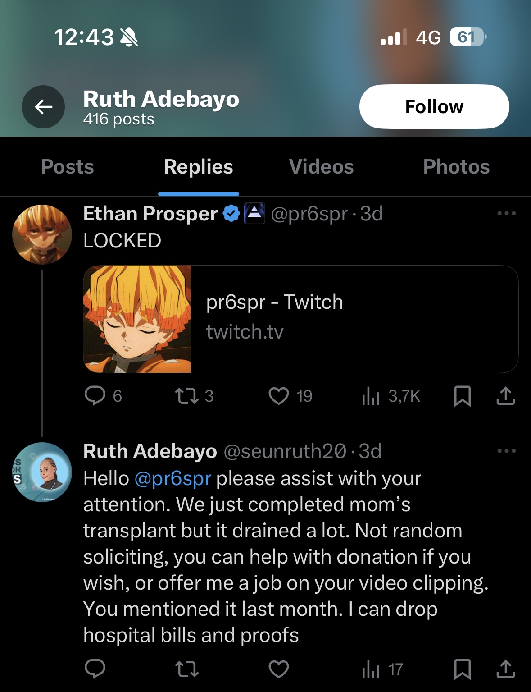The height and width of the screenshot is (692, 531).
Task: Open the Videos tab
Action: click(x=321, y=167)
